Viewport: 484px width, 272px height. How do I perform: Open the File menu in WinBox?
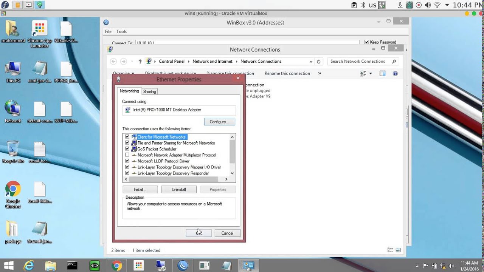click(108, 31)
